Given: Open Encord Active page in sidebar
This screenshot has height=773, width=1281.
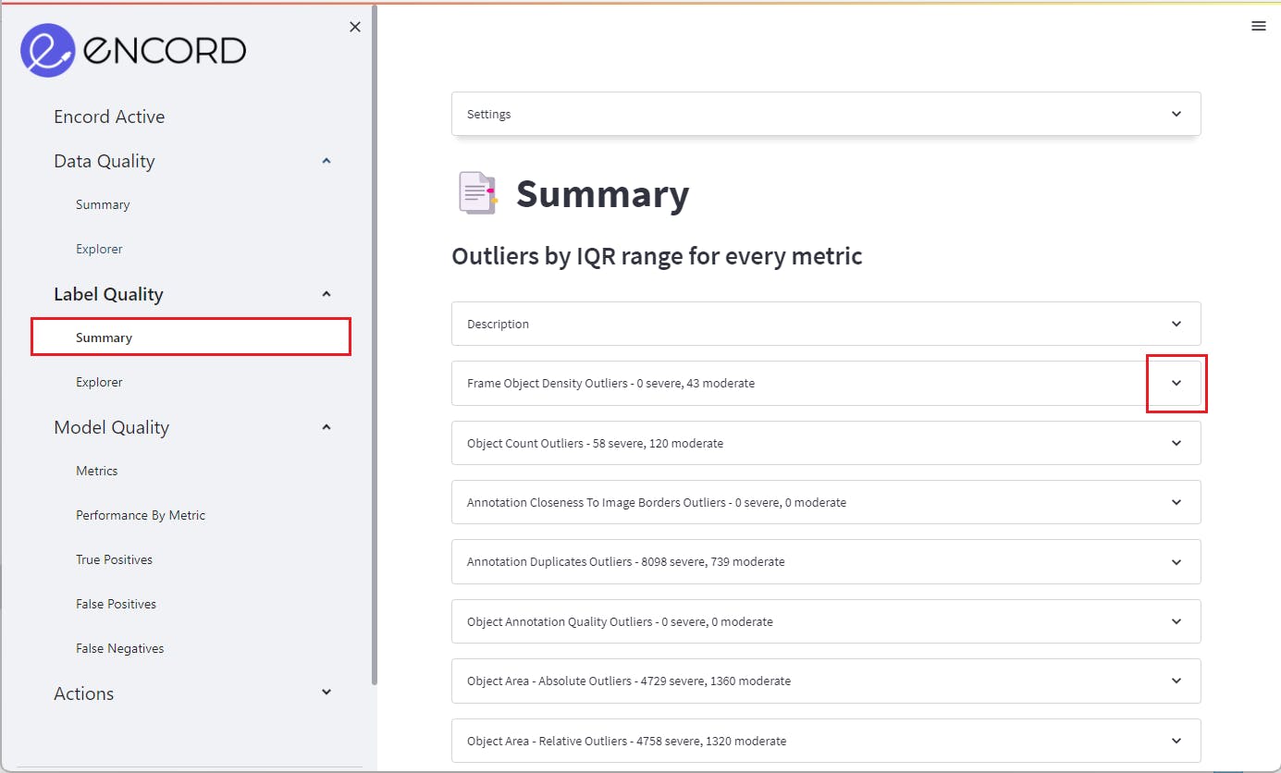Looking at the screenshot, I should 109,117.
